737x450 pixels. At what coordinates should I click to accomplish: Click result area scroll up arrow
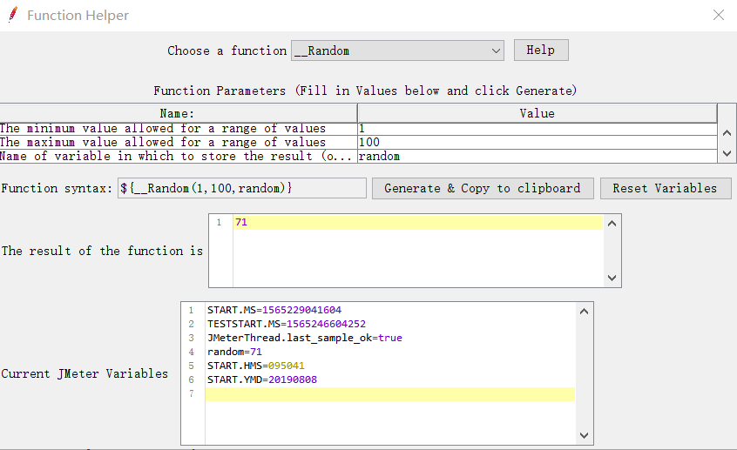coord(612,224)
